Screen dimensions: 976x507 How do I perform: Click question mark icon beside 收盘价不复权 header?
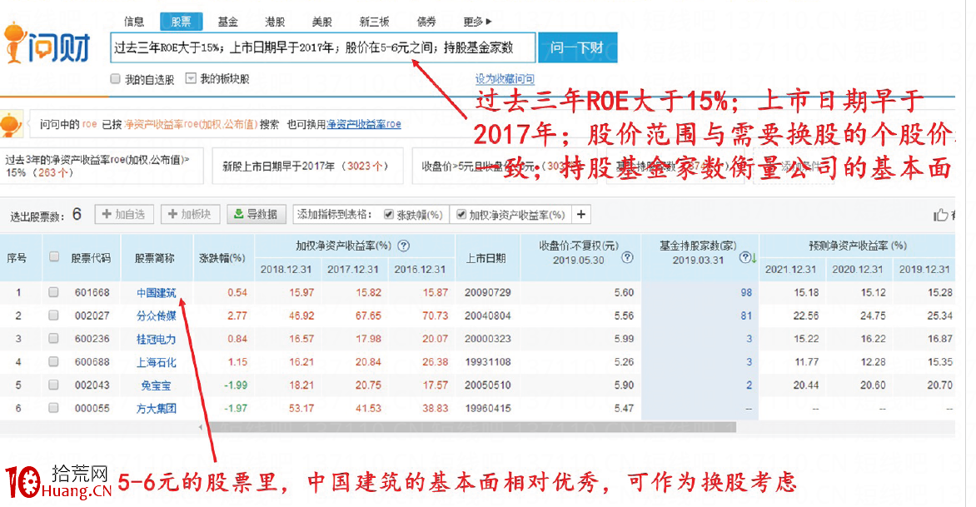pyautogui.click(x=627, y=256)
